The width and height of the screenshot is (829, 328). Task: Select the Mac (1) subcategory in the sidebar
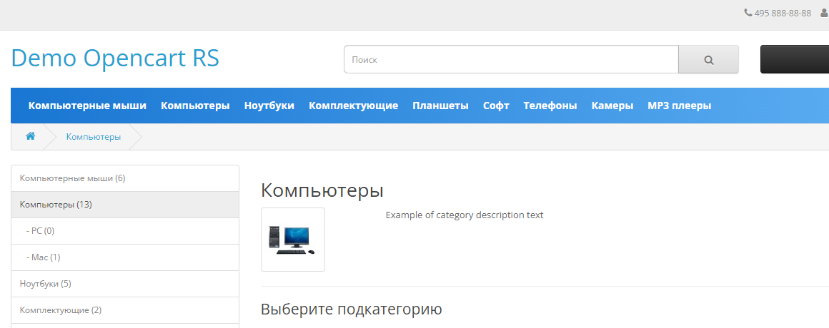tap(43, 257)
